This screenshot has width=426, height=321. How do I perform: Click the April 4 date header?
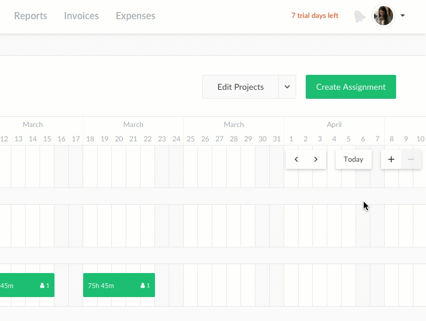[x=334, y=139]
